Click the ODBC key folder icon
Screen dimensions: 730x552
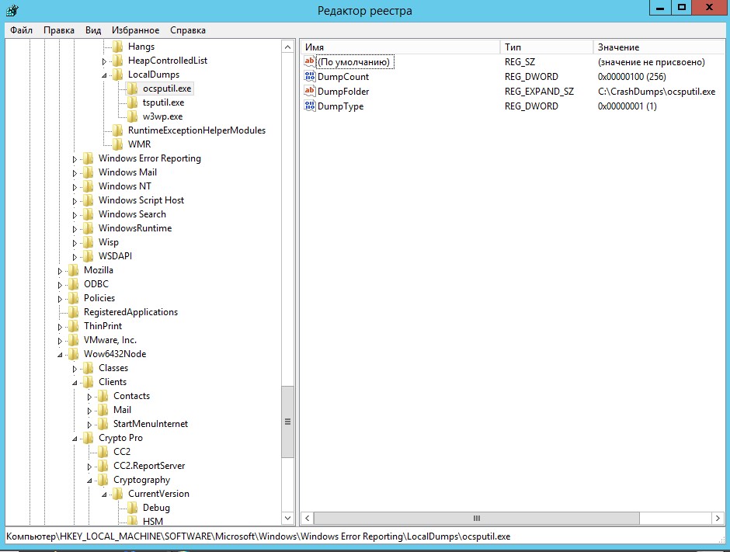pyautogui.click(x=74, y=284)
